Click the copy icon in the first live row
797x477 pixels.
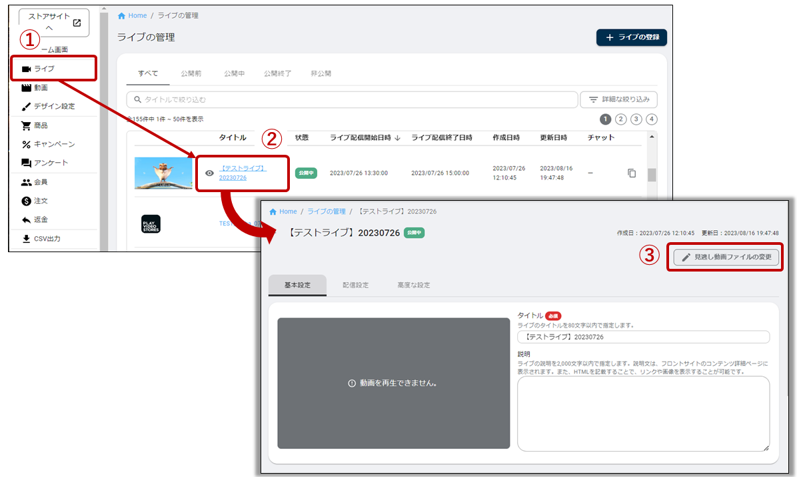pos(632,173)
